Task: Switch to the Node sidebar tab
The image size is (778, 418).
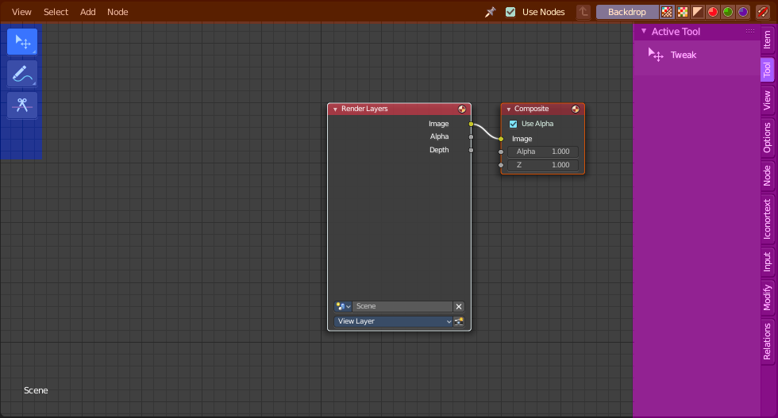Action: tap(767, 175)
